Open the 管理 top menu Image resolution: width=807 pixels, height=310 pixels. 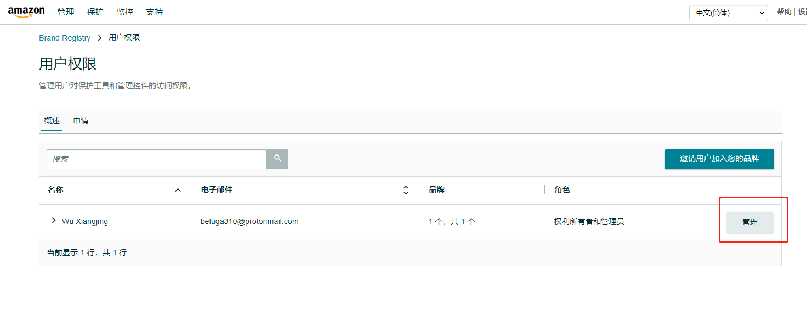pos(66,12)
